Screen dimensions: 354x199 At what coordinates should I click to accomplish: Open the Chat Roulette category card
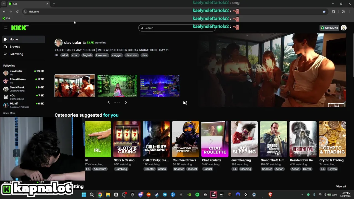215,139
